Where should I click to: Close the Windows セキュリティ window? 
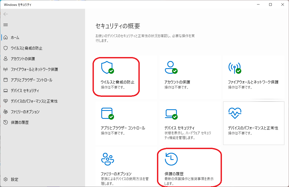(x=283, y=5)
